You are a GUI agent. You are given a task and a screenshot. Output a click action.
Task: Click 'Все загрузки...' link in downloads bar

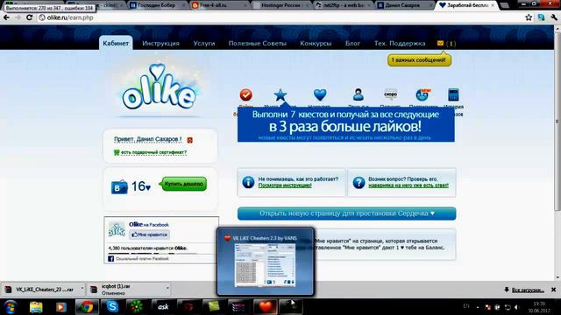(x=528, y=290)
